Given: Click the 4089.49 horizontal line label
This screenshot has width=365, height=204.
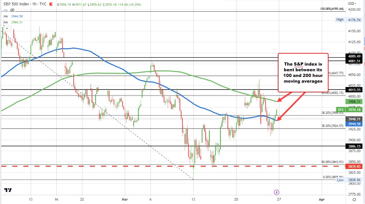Looking at the screenshot, I should pos(354,56).
